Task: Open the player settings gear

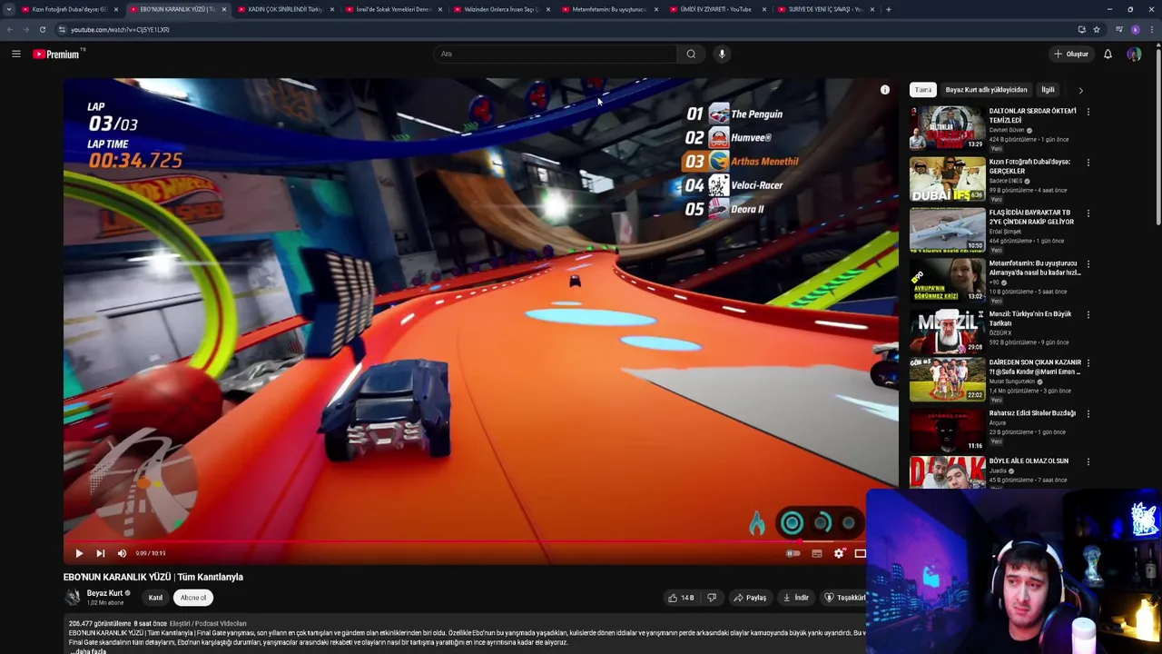Action: (x=839, y=553)
